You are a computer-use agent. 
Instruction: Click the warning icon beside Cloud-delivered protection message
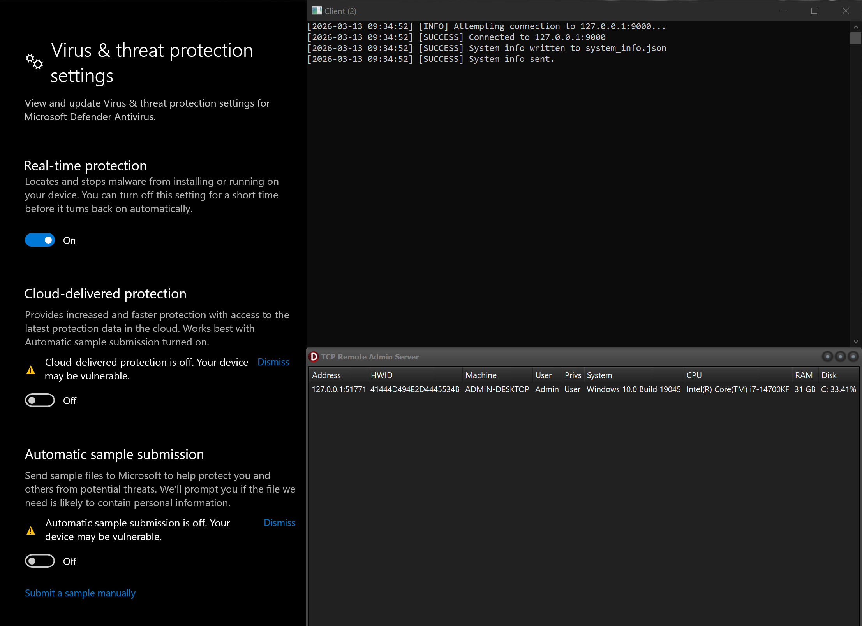pyautogui.click(x=31, y=369)
